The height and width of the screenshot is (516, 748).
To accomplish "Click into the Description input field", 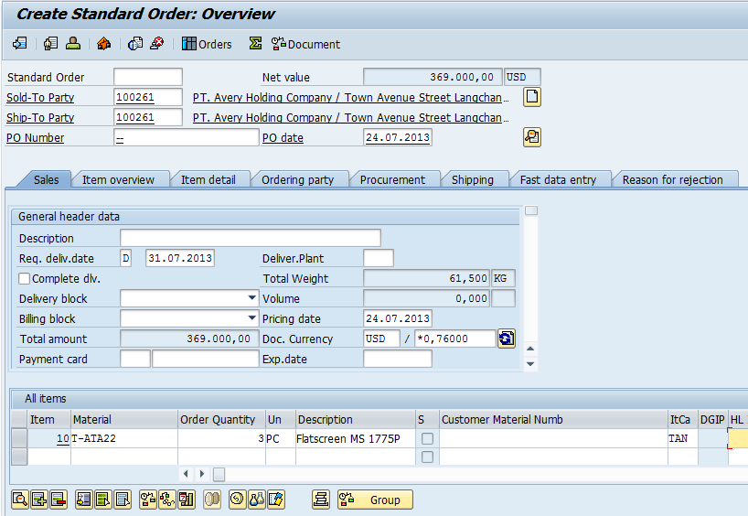I will click(x=250, y=238).
